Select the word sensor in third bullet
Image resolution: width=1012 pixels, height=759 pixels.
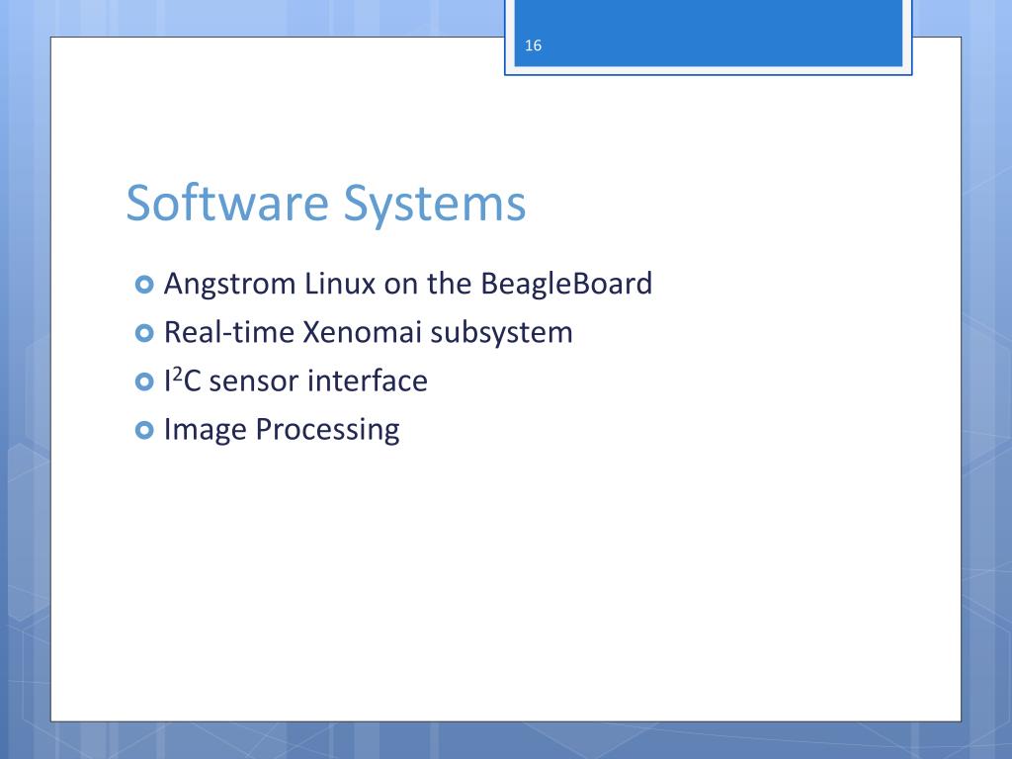[254, 382]
